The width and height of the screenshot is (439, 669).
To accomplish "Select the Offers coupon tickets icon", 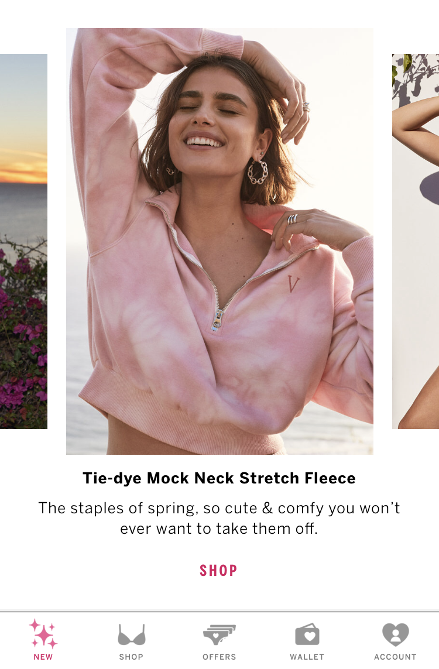I will click(220, 634).
